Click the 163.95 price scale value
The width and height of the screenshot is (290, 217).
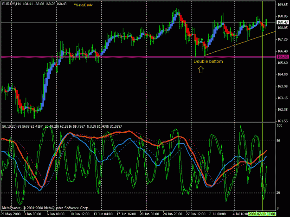click(x=283, y=86)
